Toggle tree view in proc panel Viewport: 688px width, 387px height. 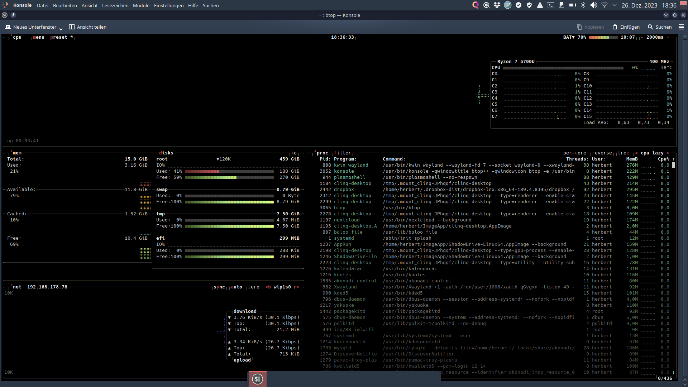[623, 153]
